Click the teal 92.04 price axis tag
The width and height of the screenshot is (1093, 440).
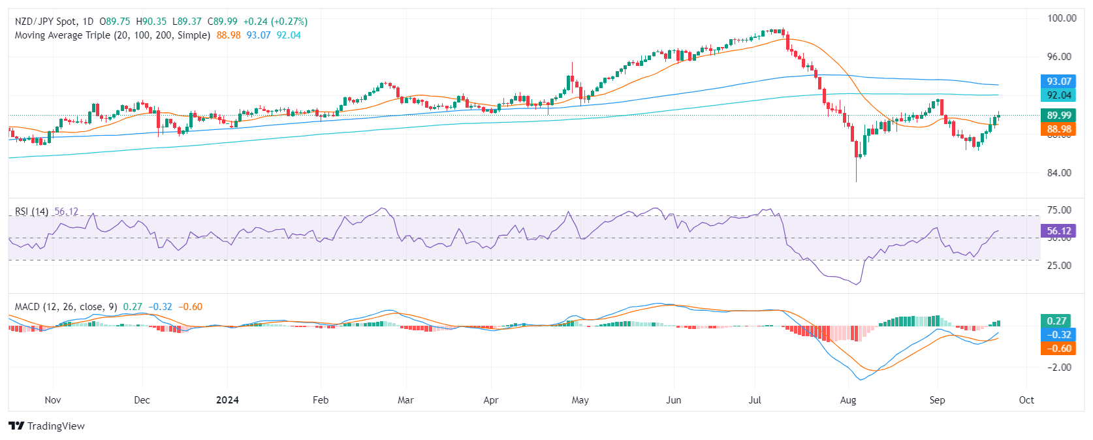click(x=1058, y=95)
